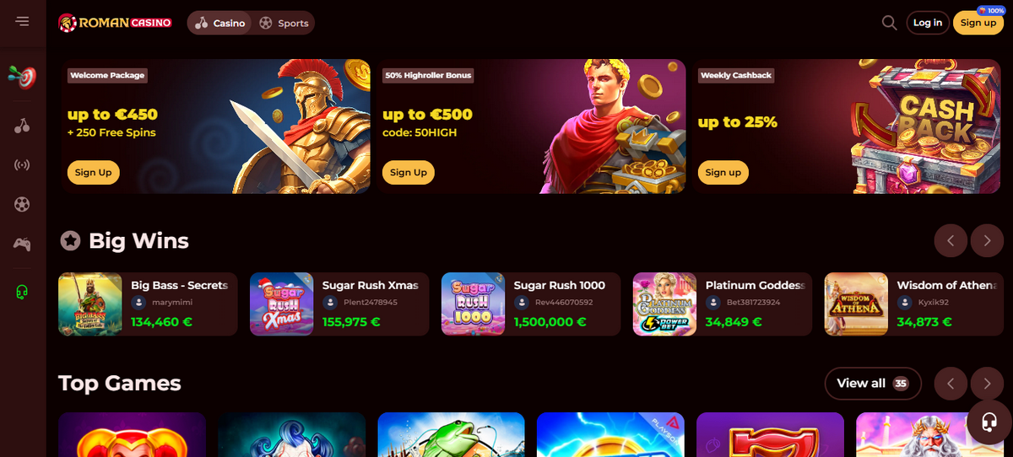
Task: Show next Big Wins with right arrow
Action: click(987, 241)
